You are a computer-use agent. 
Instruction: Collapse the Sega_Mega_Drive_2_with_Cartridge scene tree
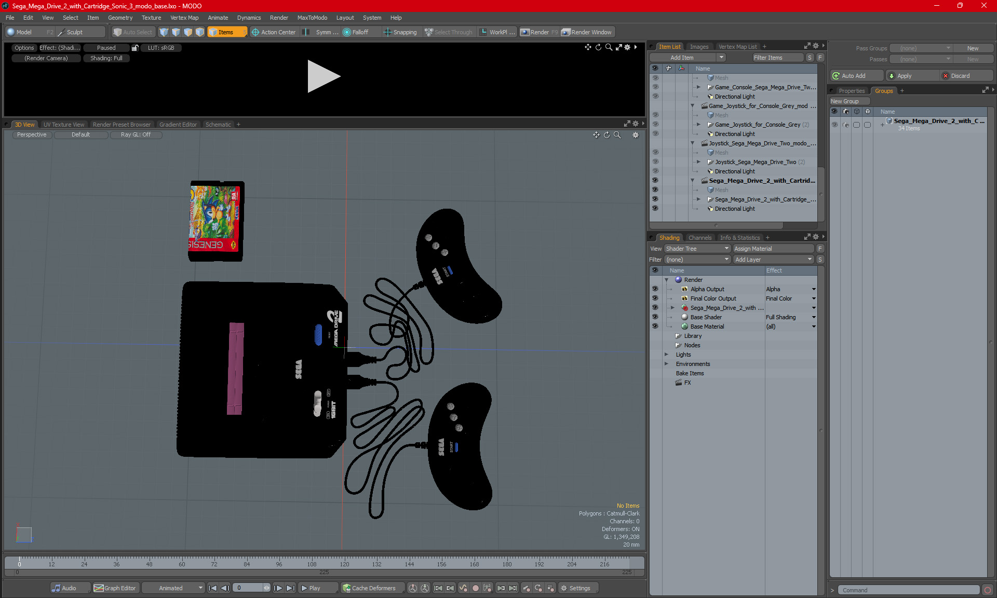692,181
